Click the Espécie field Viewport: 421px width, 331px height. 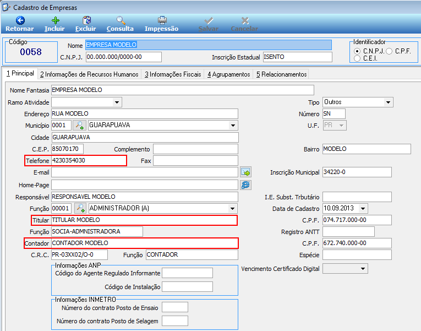point(357,254)
